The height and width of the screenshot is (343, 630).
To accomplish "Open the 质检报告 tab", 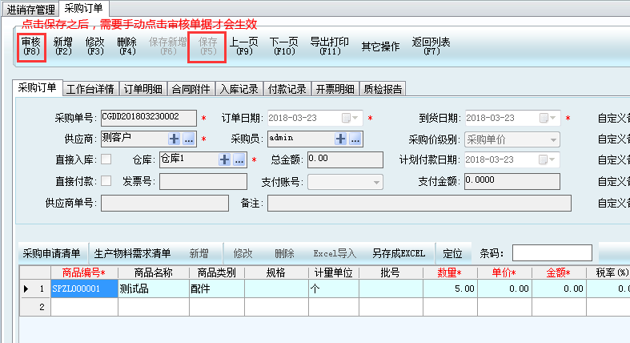I will [383, 88].
